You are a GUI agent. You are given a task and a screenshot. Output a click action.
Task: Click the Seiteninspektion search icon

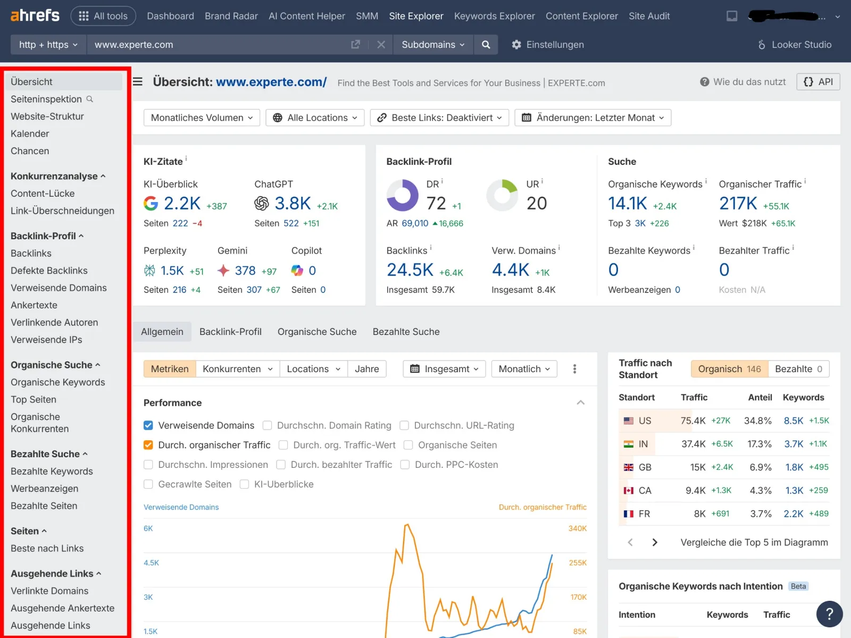click(x=90, y=99)
